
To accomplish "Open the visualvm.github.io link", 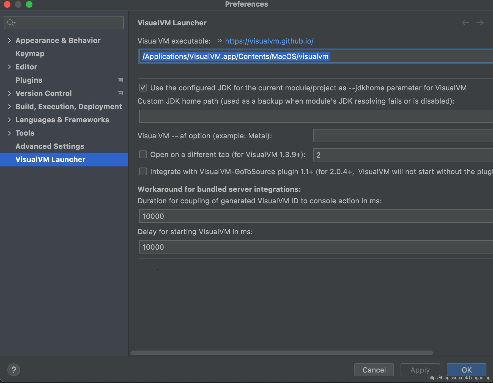I will (269, 41).
